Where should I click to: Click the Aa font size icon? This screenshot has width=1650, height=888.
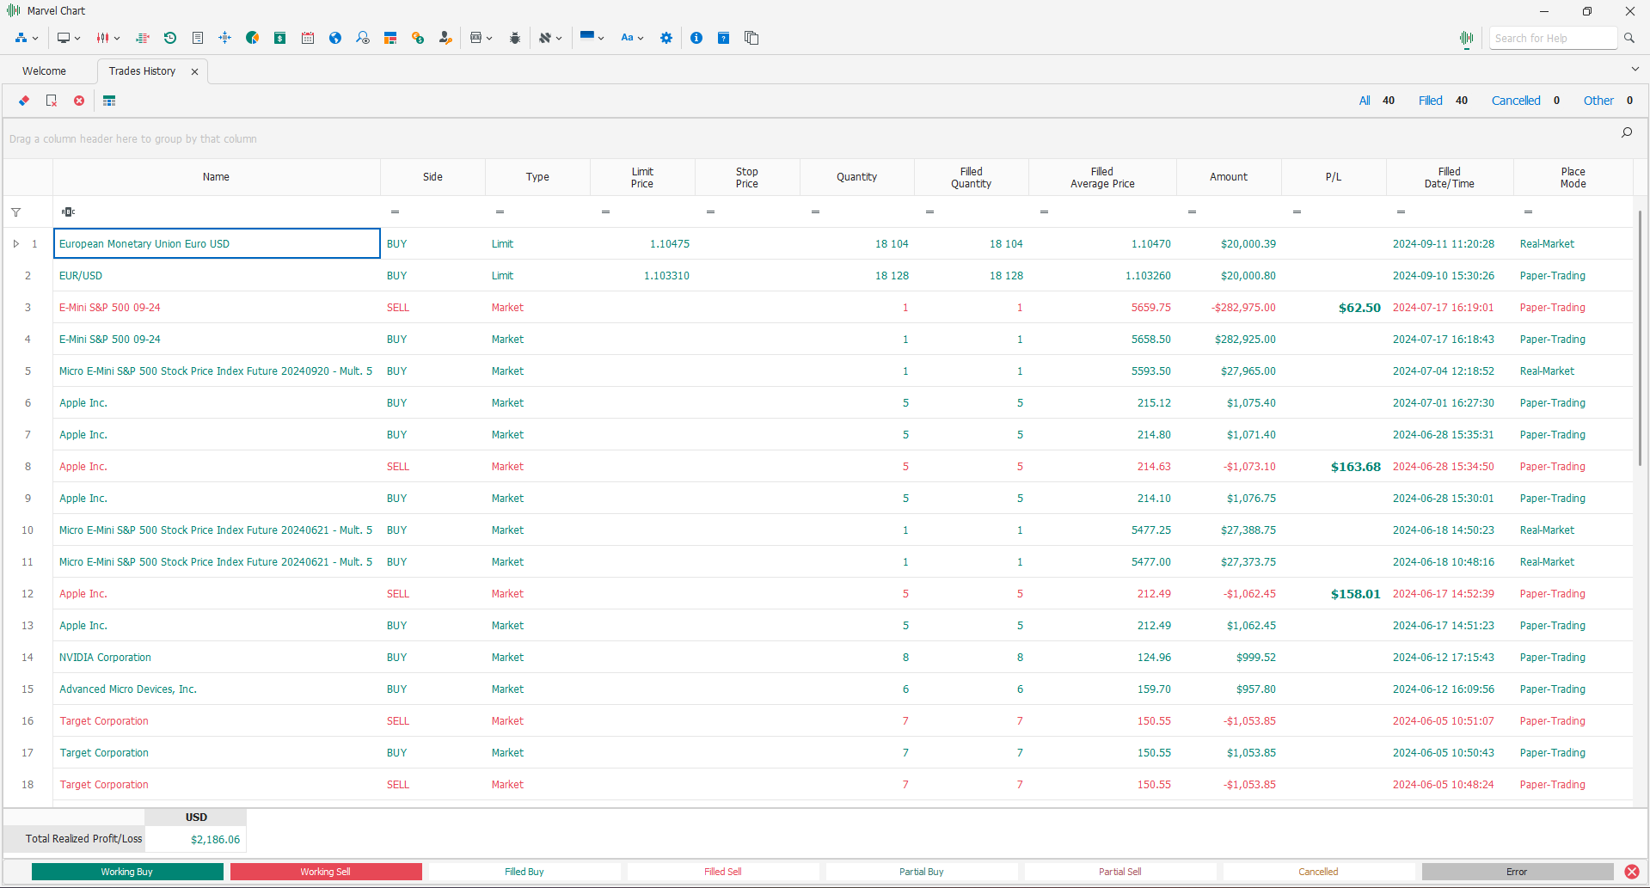click(x=628, y=38)
